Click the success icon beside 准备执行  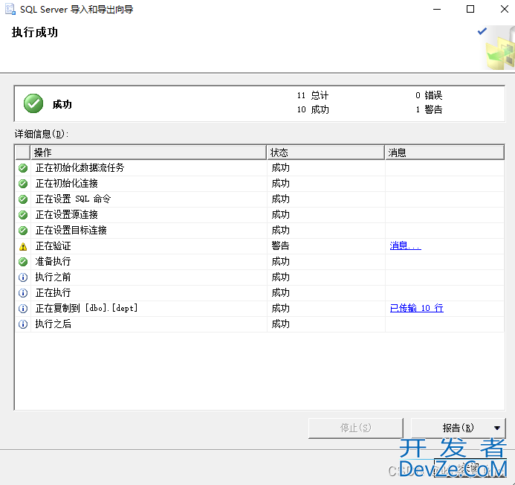pos(23,262)
